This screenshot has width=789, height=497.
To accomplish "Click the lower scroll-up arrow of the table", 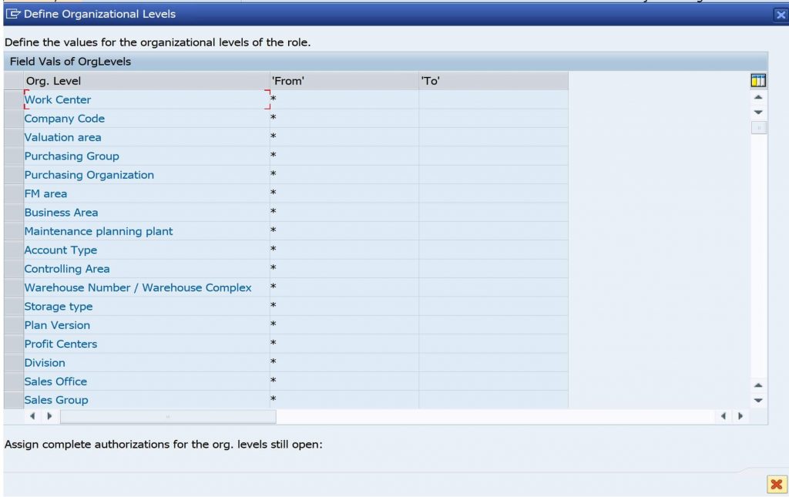I will pyautogui.click(x=758, y=385).
